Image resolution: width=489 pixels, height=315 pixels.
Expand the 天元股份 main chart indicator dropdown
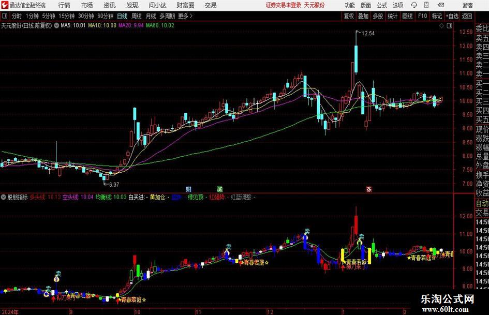click(56, 25)
